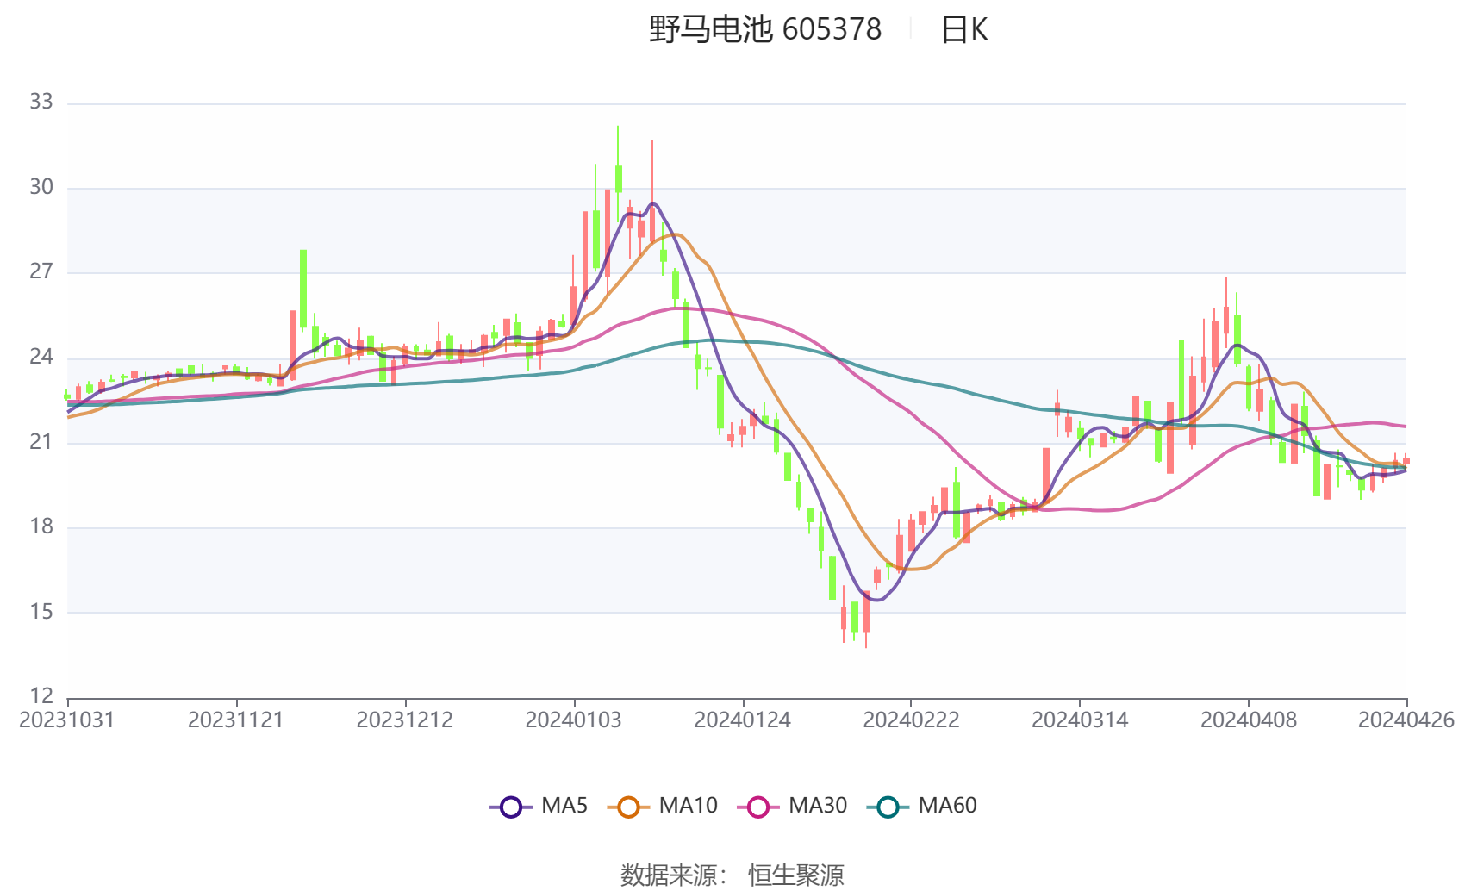The height and width of the screenshot is (891, 1465).
Task: Click the 日K period label
Action: click(x=963, y=30)
